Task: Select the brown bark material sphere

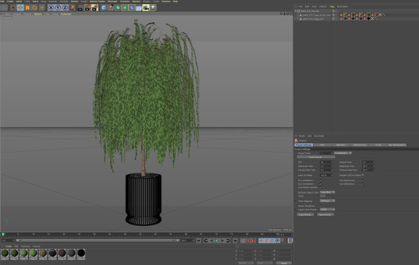Action: click(x=43, y=253)
